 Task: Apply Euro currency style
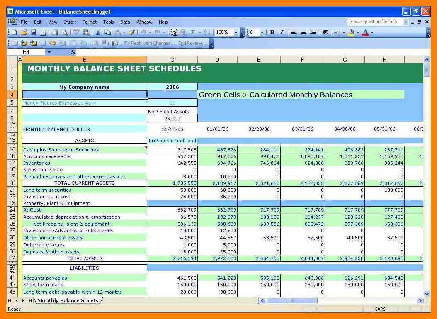click(325, 32)
